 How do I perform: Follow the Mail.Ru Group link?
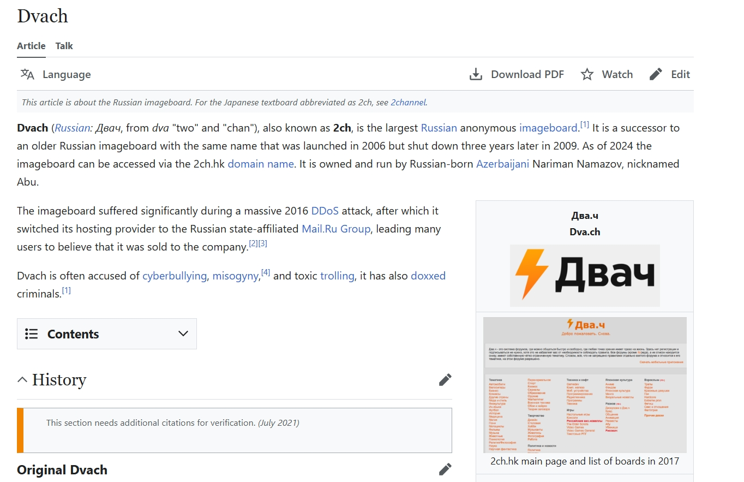coord(336,229)
